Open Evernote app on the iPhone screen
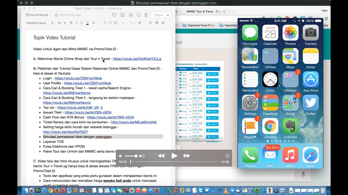 pyautogui.click(x=290, y=126)
